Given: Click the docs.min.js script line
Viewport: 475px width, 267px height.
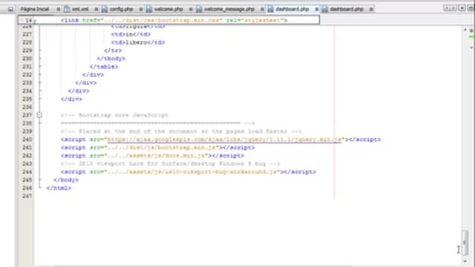Looking at the screenshot, I should pos(152,156).
